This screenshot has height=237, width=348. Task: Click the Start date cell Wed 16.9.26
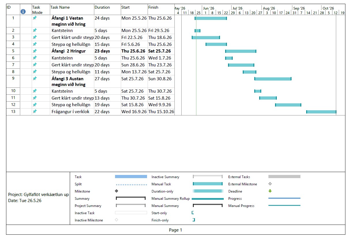[134, 112]
